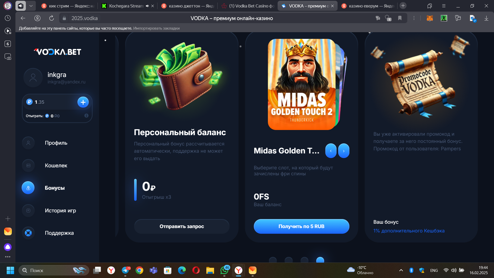Image resolution: width=494 pixels, height=278 pixels.
Task: Click the info icon beside Отыграть
Action: pyautogui.click(x=86, y=116)
